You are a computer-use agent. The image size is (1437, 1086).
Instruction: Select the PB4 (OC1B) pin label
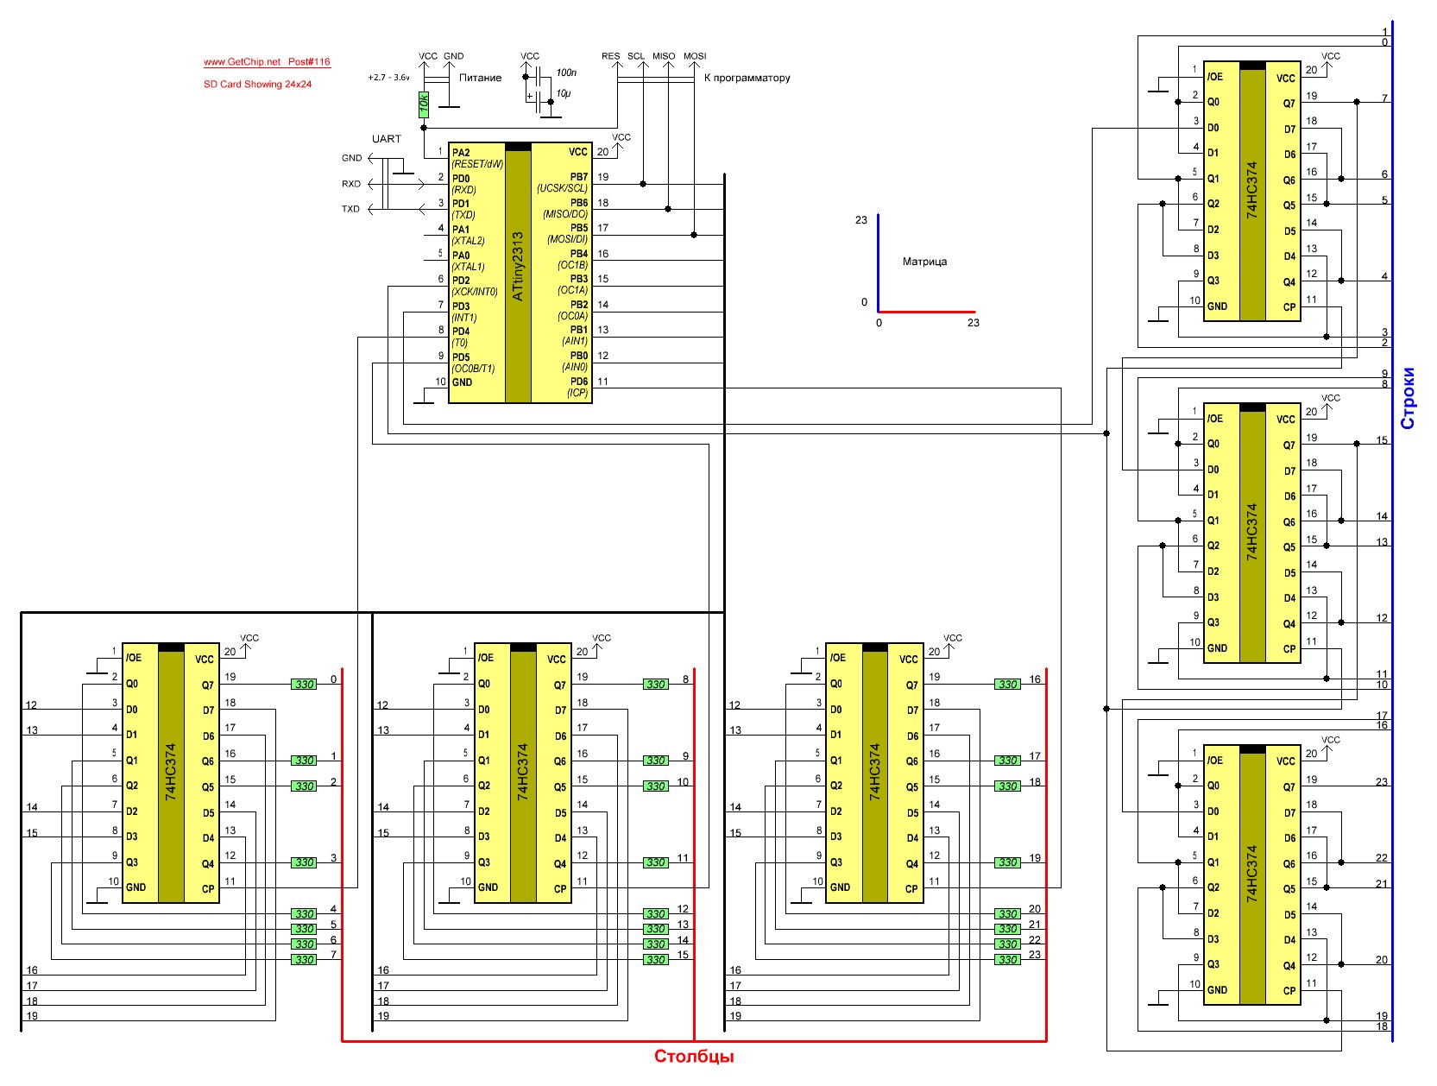coord(573,260)
